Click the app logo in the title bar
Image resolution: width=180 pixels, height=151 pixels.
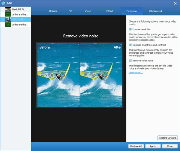point(3,3)
